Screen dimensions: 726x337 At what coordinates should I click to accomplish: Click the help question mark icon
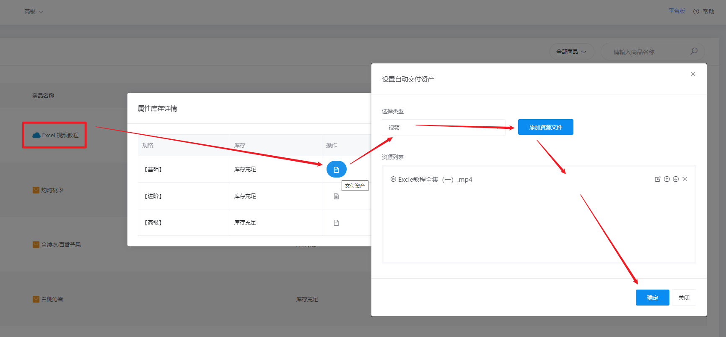696,11
